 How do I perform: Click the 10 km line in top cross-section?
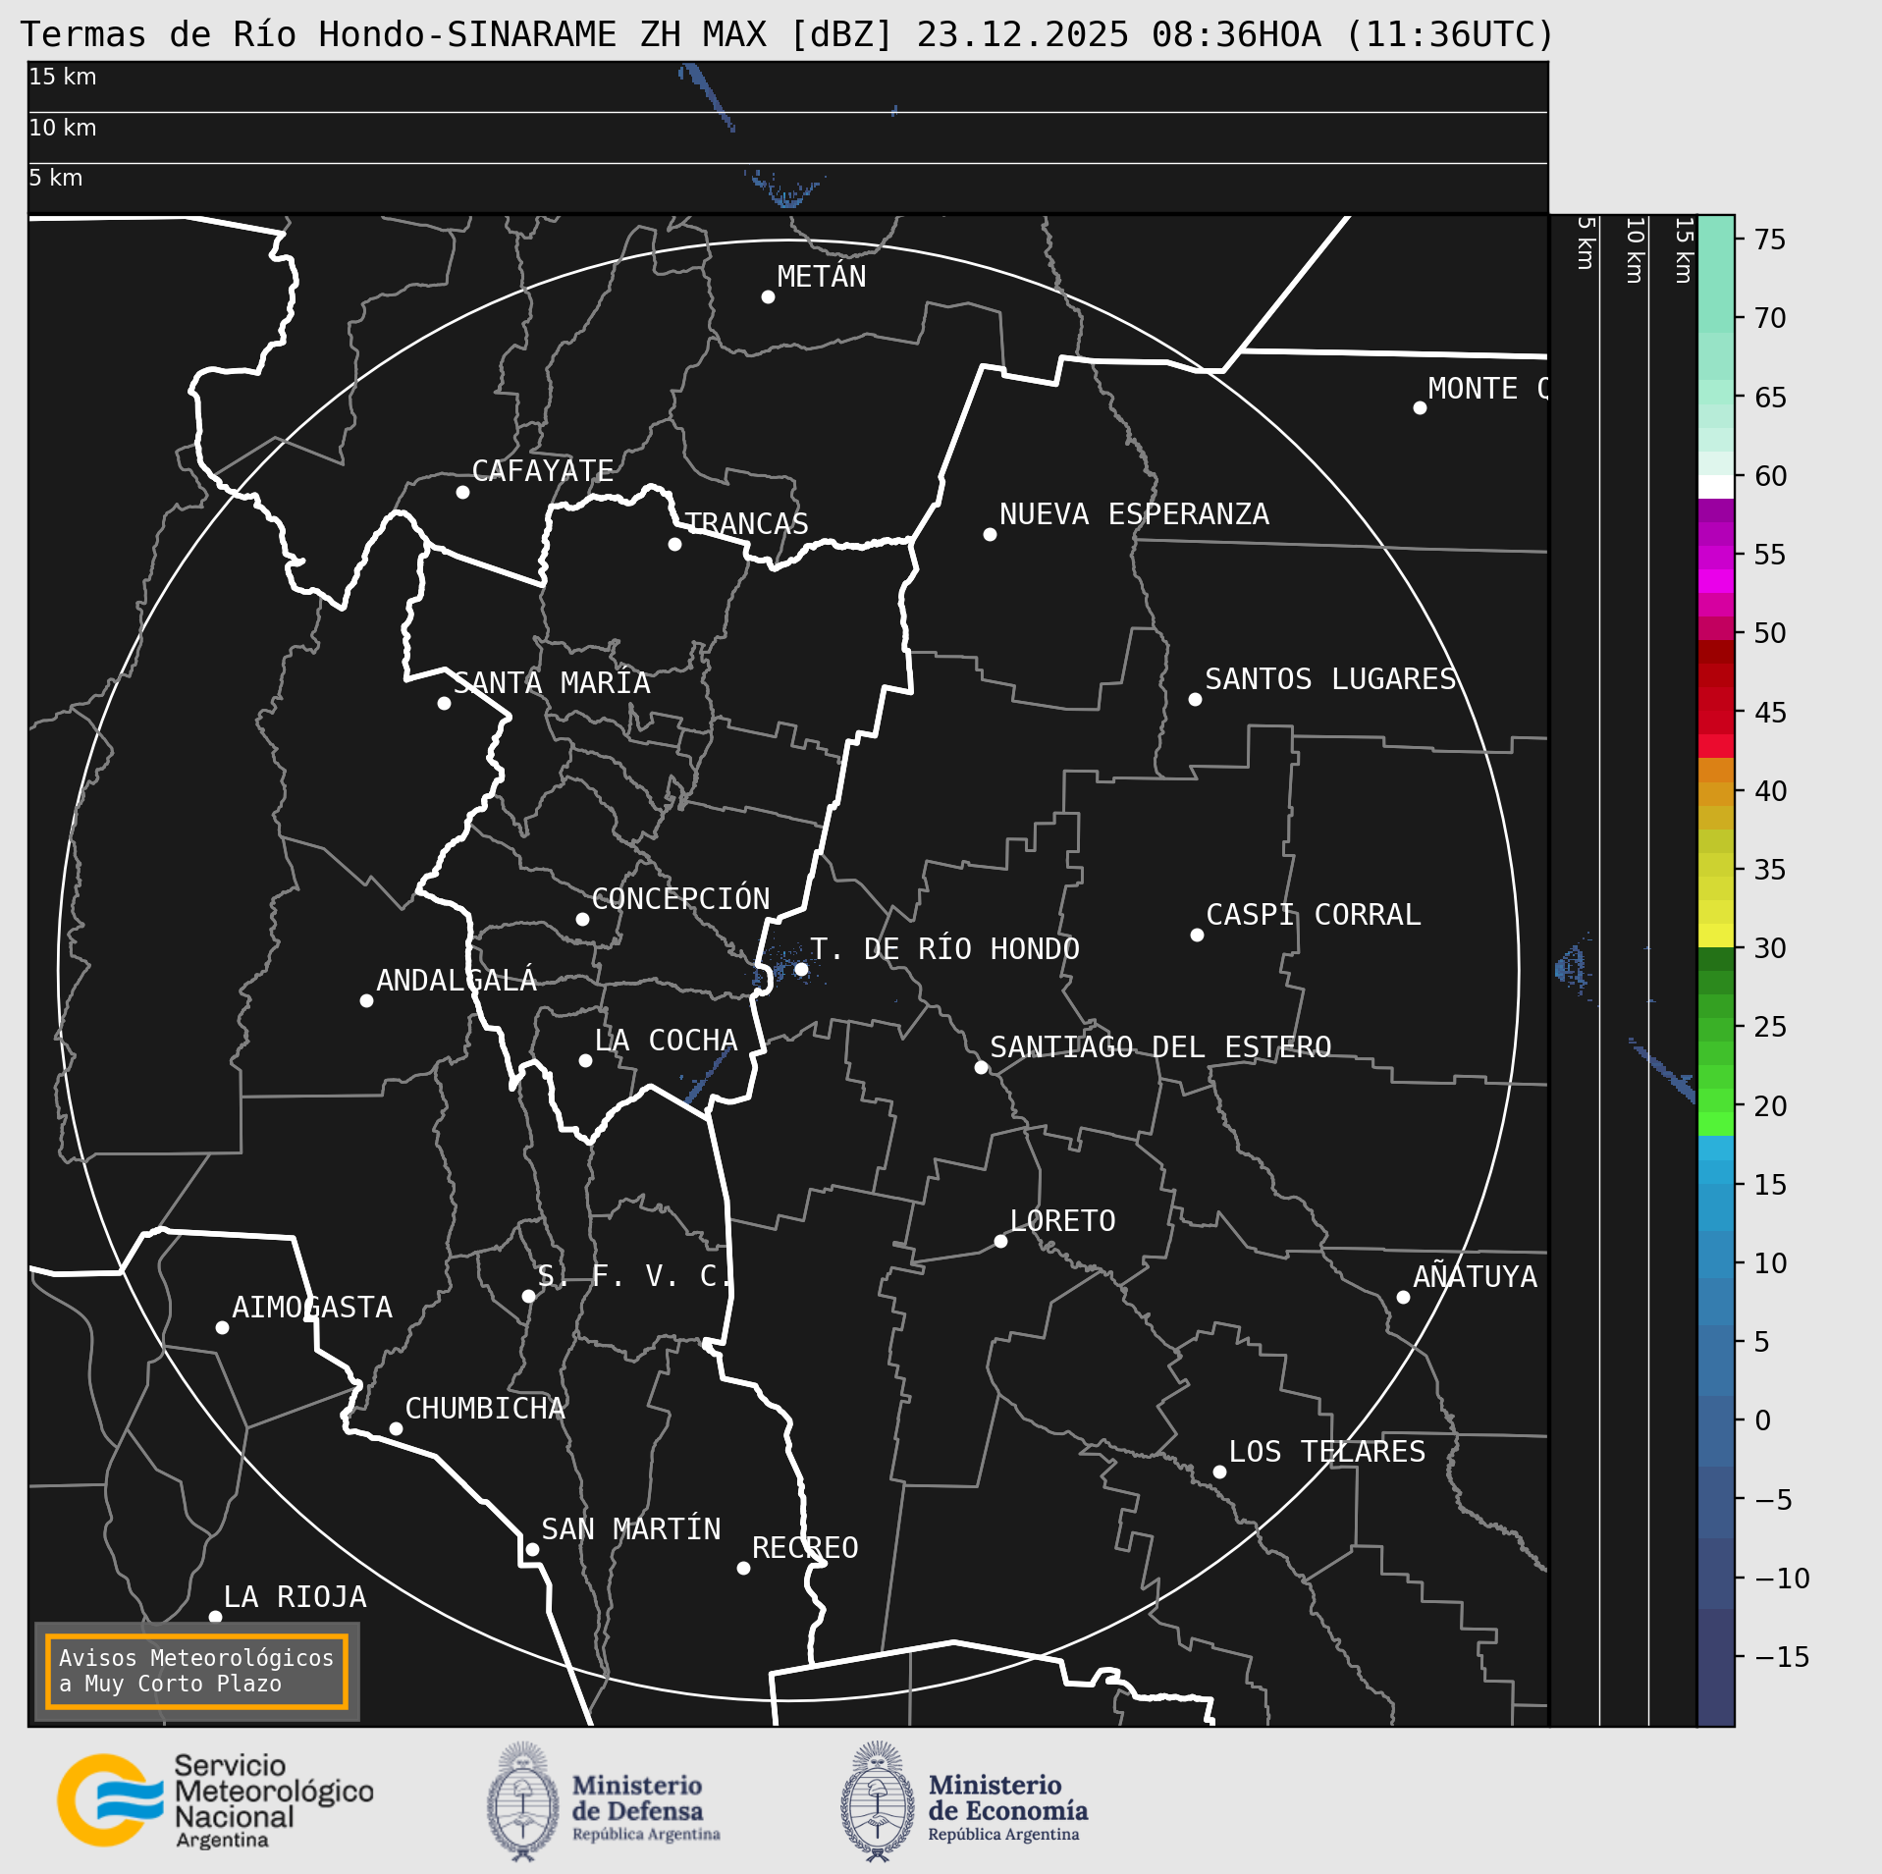pyautogui.click(x=785, y=113)
